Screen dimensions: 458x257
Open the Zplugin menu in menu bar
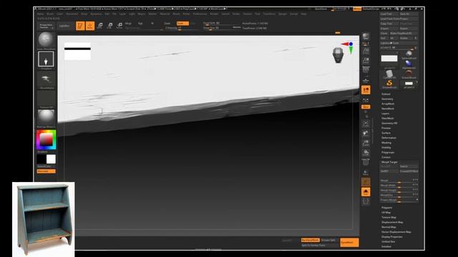pos(283,14)
